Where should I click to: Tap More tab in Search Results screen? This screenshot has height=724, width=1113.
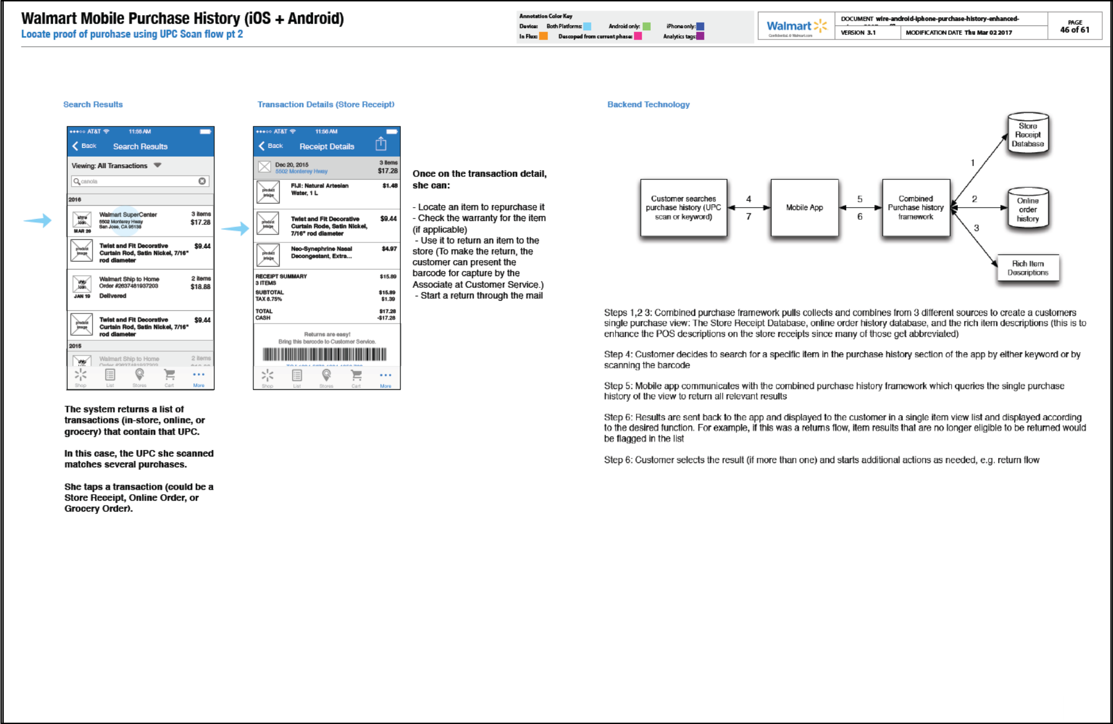[x=199, y=378]
